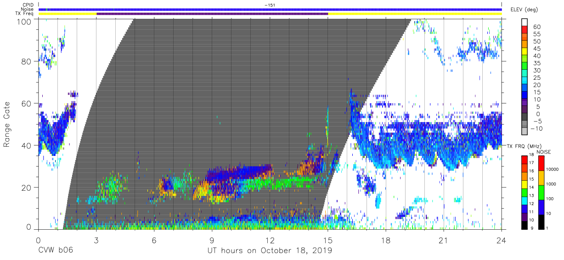Click the 'ELEV (deg)' colorbar title
This screenshot has height=260, width=564.
tap(525, 10)
